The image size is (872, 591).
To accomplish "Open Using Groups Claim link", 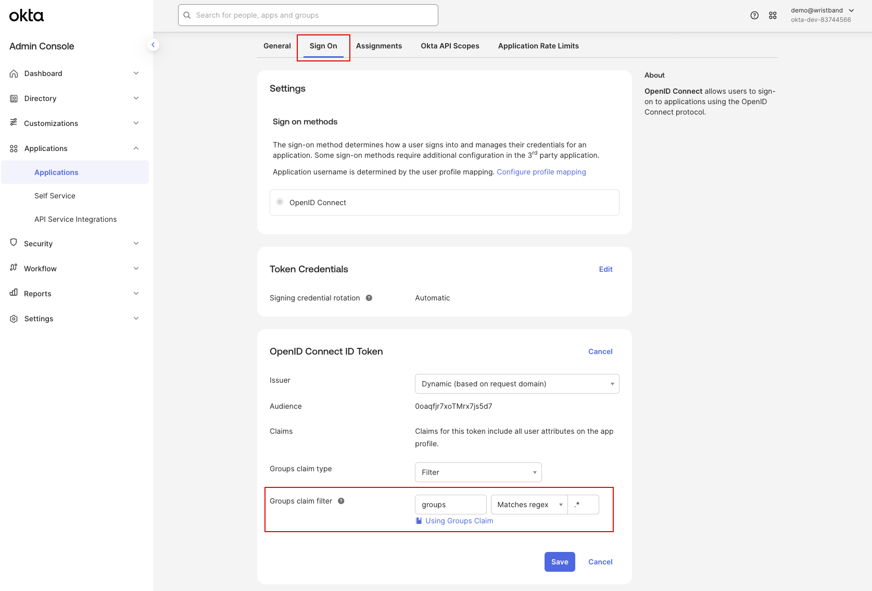I will 459,521.
